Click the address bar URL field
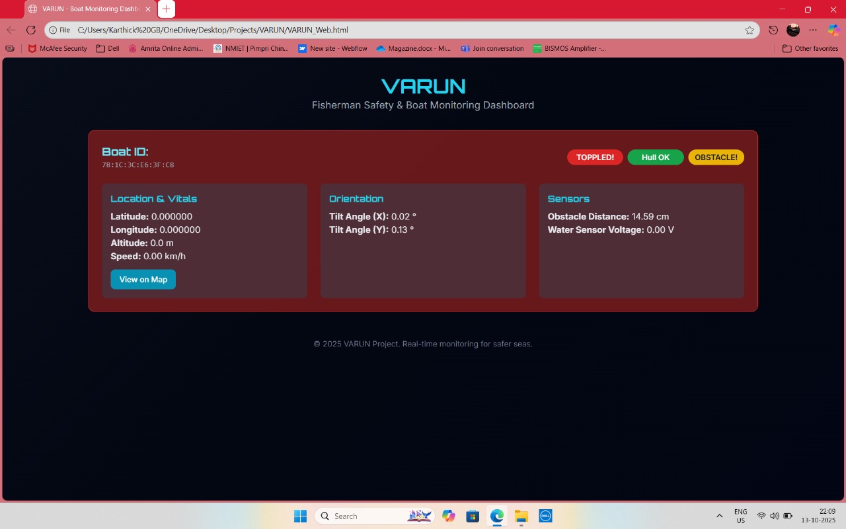This screenshot has width=846, height=529. (x=397, y=30)
